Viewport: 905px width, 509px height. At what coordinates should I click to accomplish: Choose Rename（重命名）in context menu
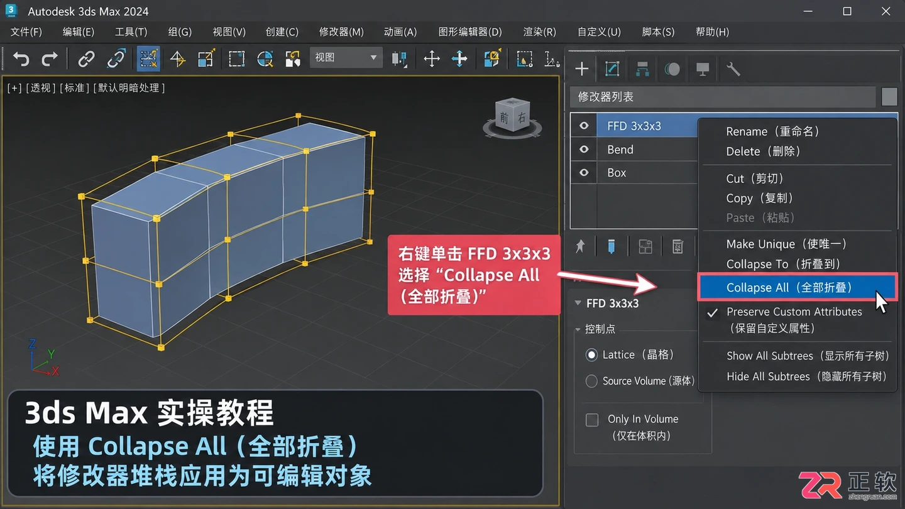coord(797,131)
